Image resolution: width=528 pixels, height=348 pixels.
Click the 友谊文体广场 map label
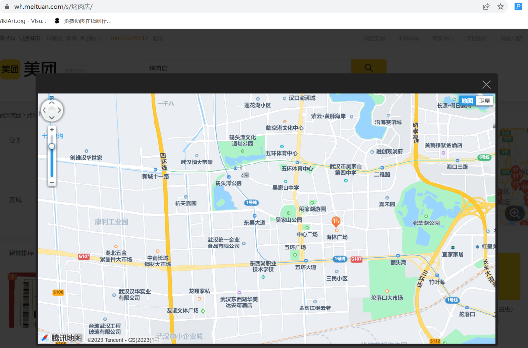(x=182, y=311)
